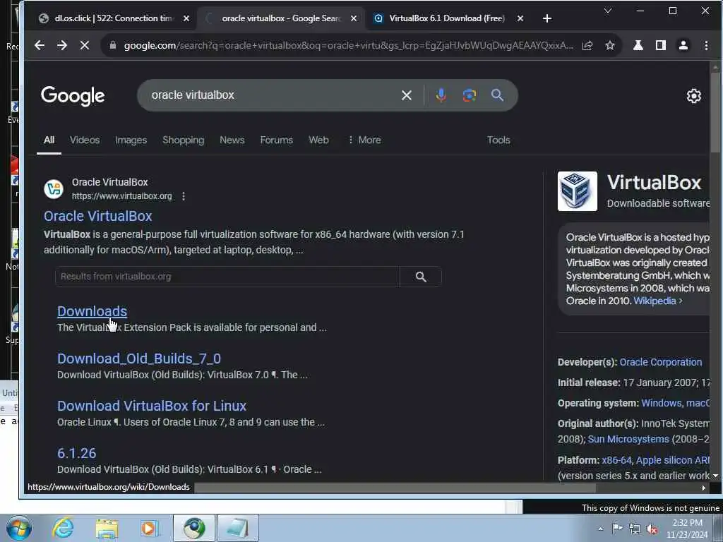Expand the More search filters menu
Image resolution: width=723 pixels, height=542 pixels.
click(365, 140)
